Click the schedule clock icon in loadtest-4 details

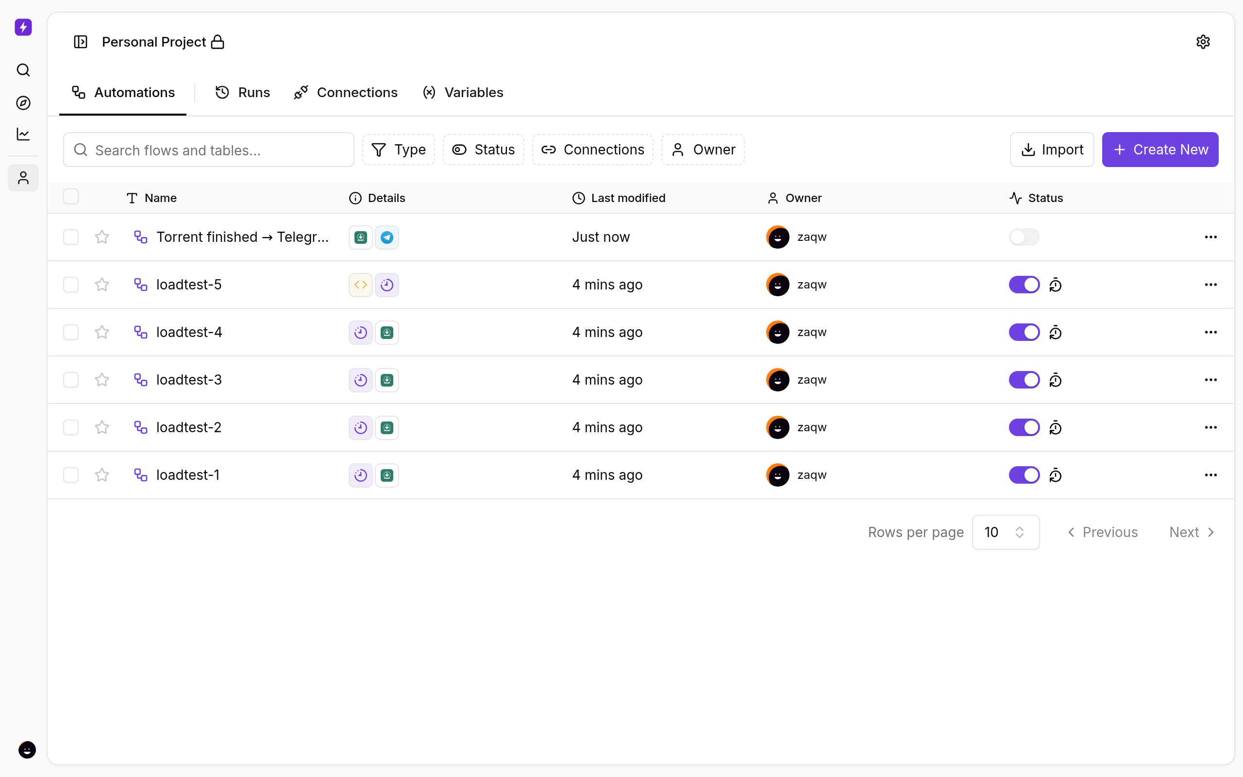(x=361, y=332)
